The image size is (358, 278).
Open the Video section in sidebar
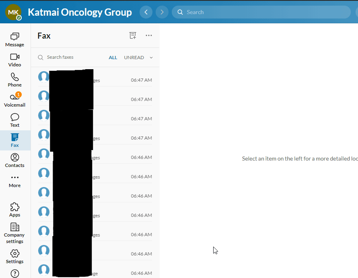14,60
